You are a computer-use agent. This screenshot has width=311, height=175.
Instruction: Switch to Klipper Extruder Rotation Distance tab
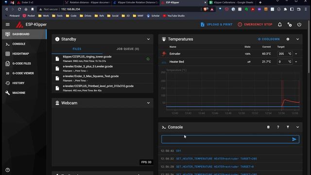click(136, 2)
